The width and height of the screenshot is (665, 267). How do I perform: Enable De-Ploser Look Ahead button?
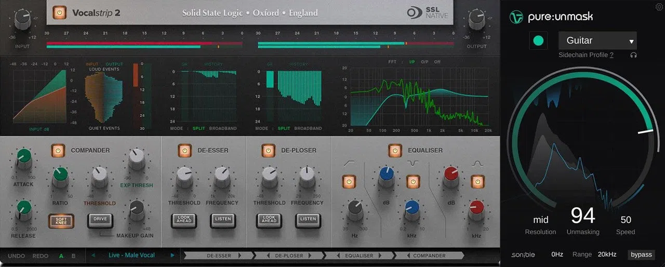tap(269, 220)
